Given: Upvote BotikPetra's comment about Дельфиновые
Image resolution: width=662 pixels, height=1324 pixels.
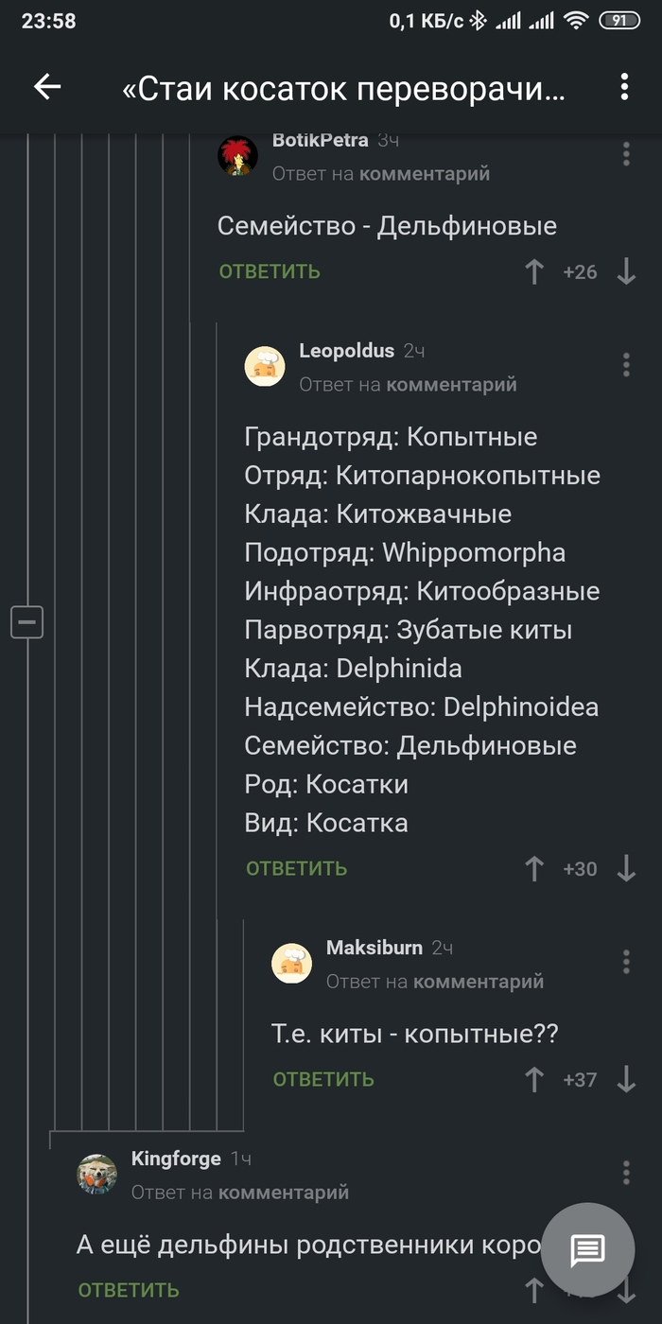Looking at the screenshot, I should click(535, 271).
